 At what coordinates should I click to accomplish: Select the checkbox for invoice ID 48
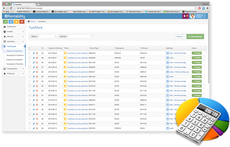pos(30,58)
